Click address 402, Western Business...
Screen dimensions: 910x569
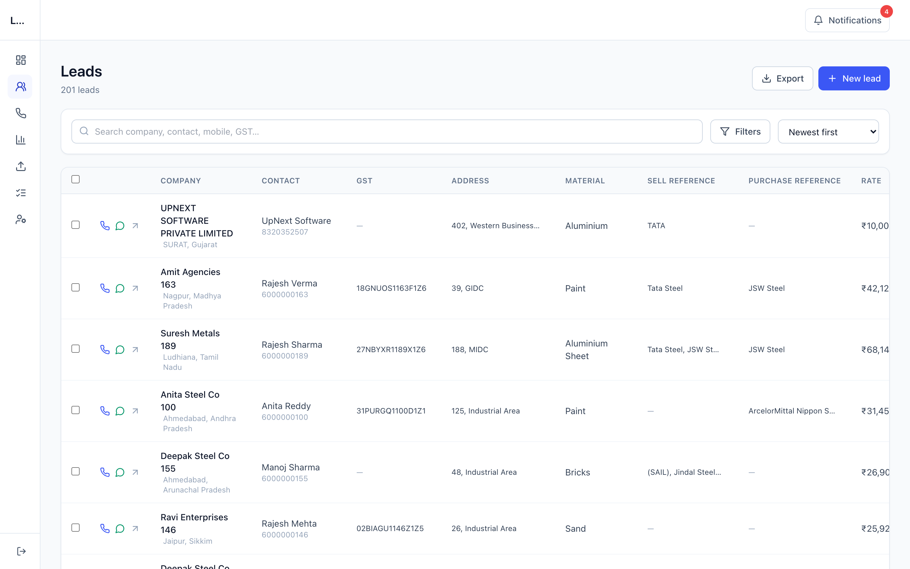[495, 226]
